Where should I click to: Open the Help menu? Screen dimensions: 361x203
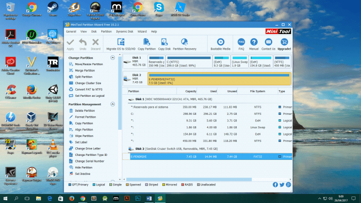tap(154, 32)
